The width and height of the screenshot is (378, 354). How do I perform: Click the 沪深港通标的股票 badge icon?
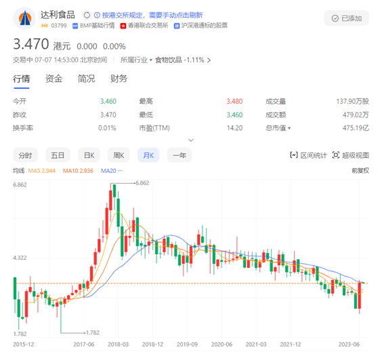pos(177,26)
